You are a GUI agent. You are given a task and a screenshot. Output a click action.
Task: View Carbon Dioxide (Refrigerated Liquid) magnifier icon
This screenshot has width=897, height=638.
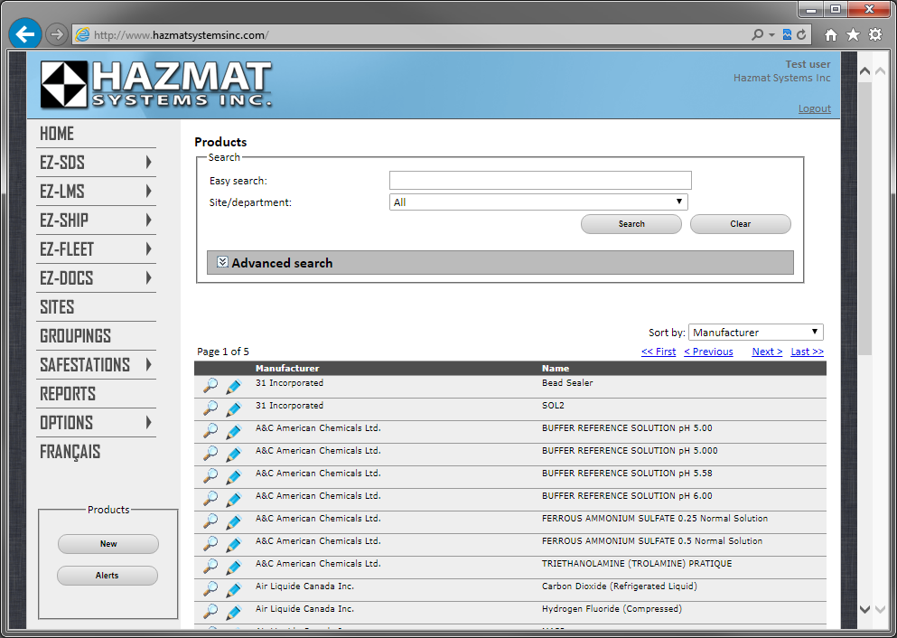coord(210,589)
